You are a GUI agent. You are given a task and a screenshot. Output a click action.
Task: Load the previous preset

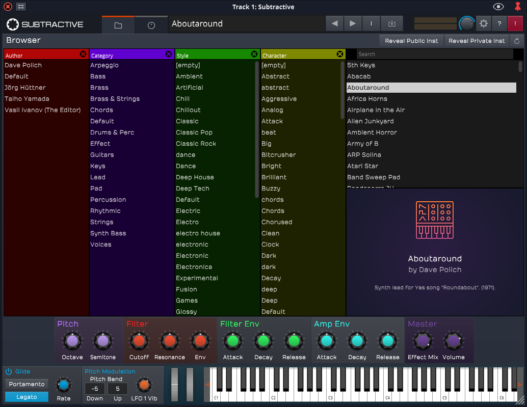pyautogui.click(x=334, y=23)
